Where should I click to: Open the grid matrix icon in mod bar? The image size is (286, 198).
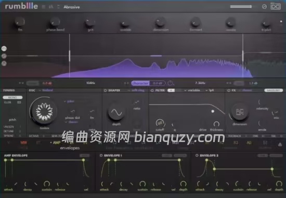265,143
